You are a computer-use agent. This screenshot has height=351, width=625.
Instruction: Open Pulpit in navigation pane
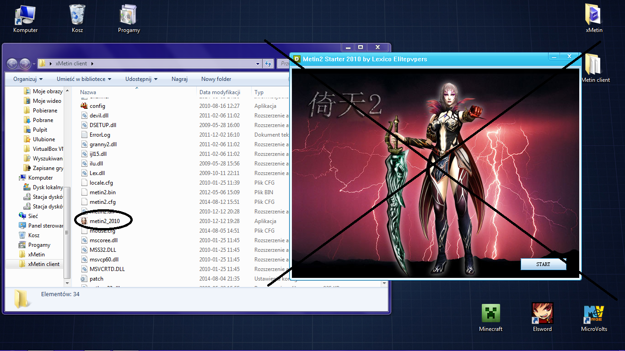[36, 130]
